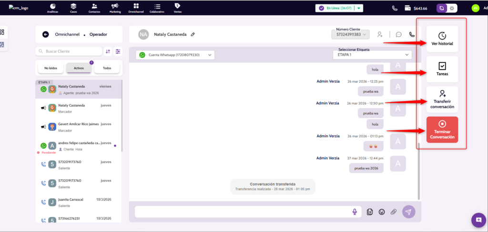This screenshot has height=232, width=488.
Task: Select the Todos tab
Action: 107,68
